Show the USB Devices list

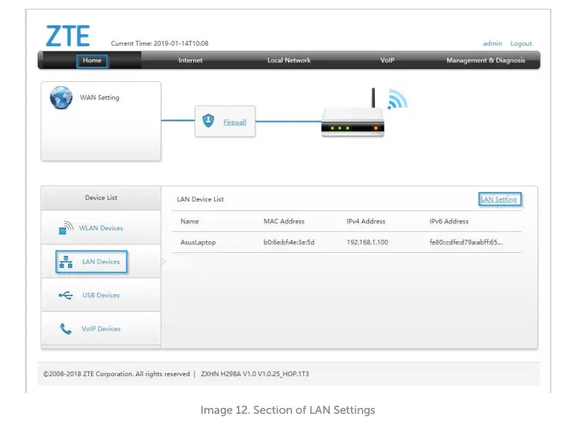(101, 296)
